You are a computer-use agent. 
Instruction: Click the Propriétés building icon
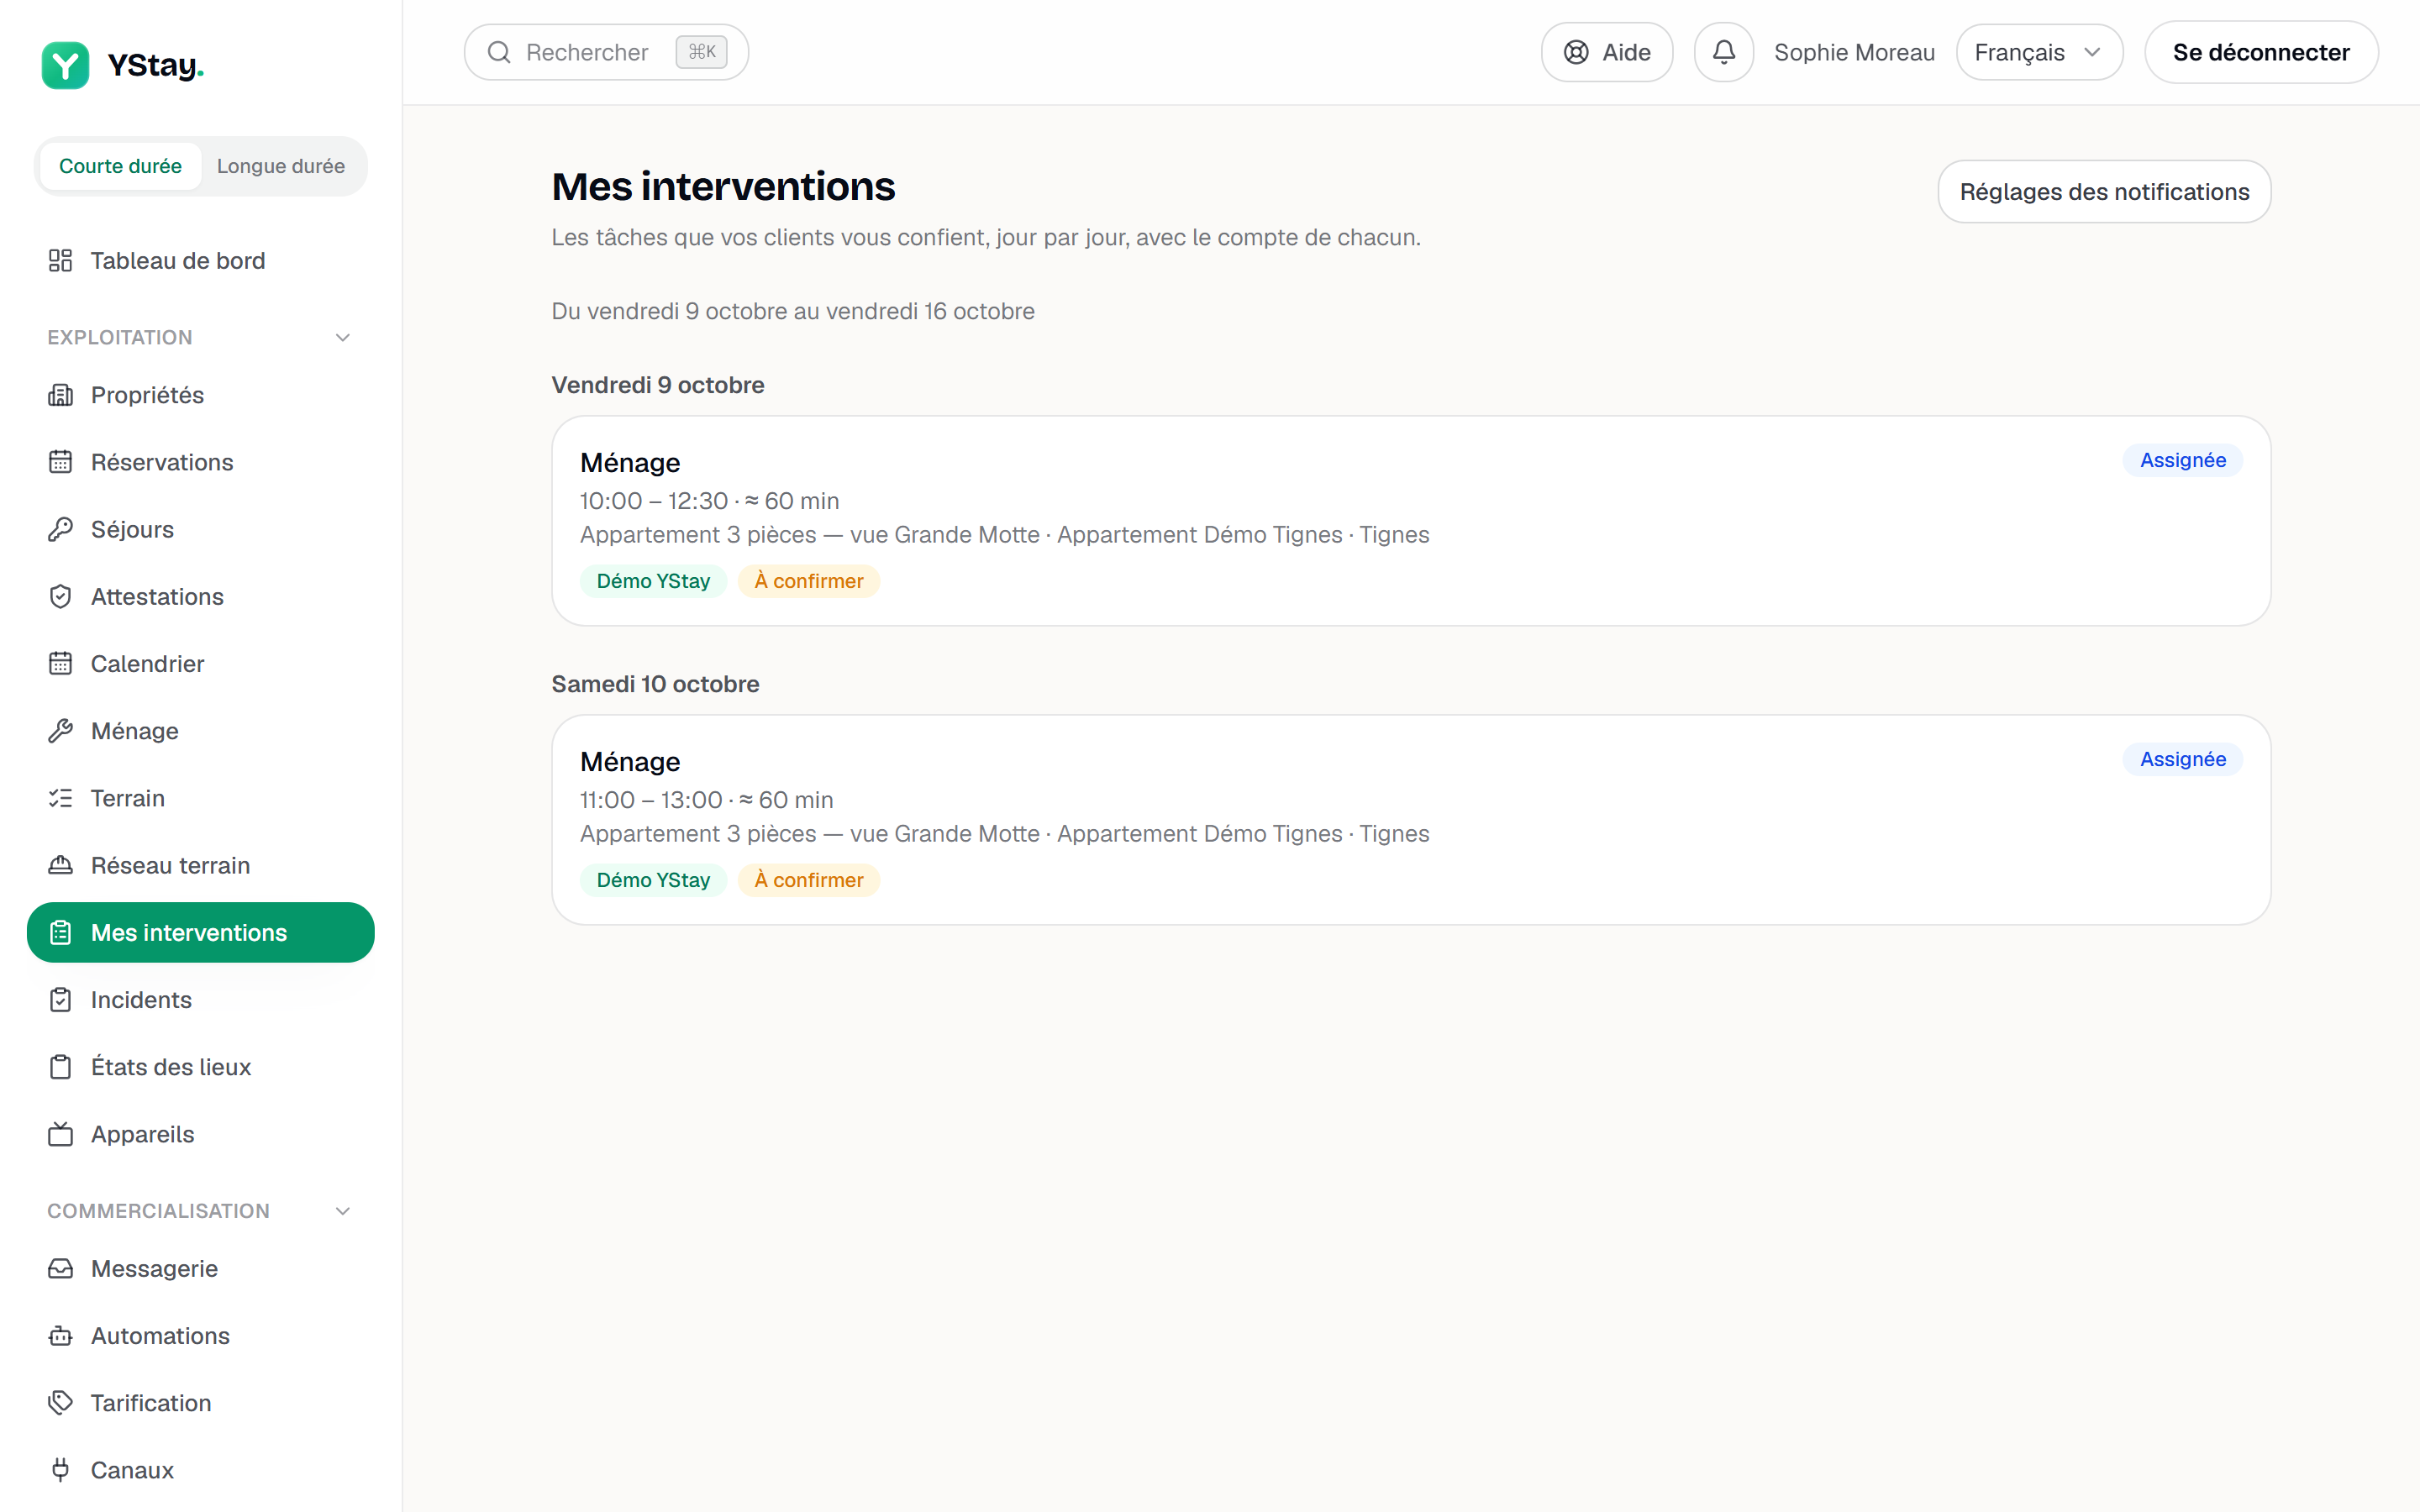click(60, 395)
